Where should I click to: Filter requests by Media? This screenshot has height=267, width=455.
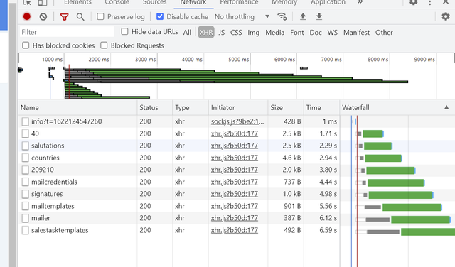[x=275, y=33]
